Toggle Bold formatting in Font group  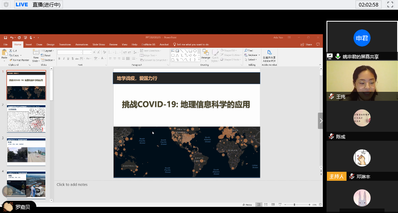click(x=59, y=59)
